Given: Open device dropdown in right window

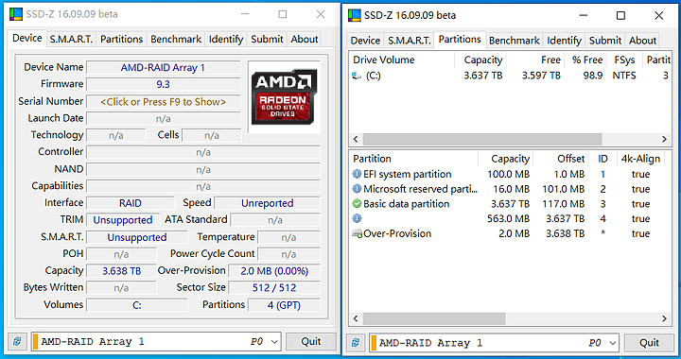Looking at the screenshot, I should click(x=613, y=343).
